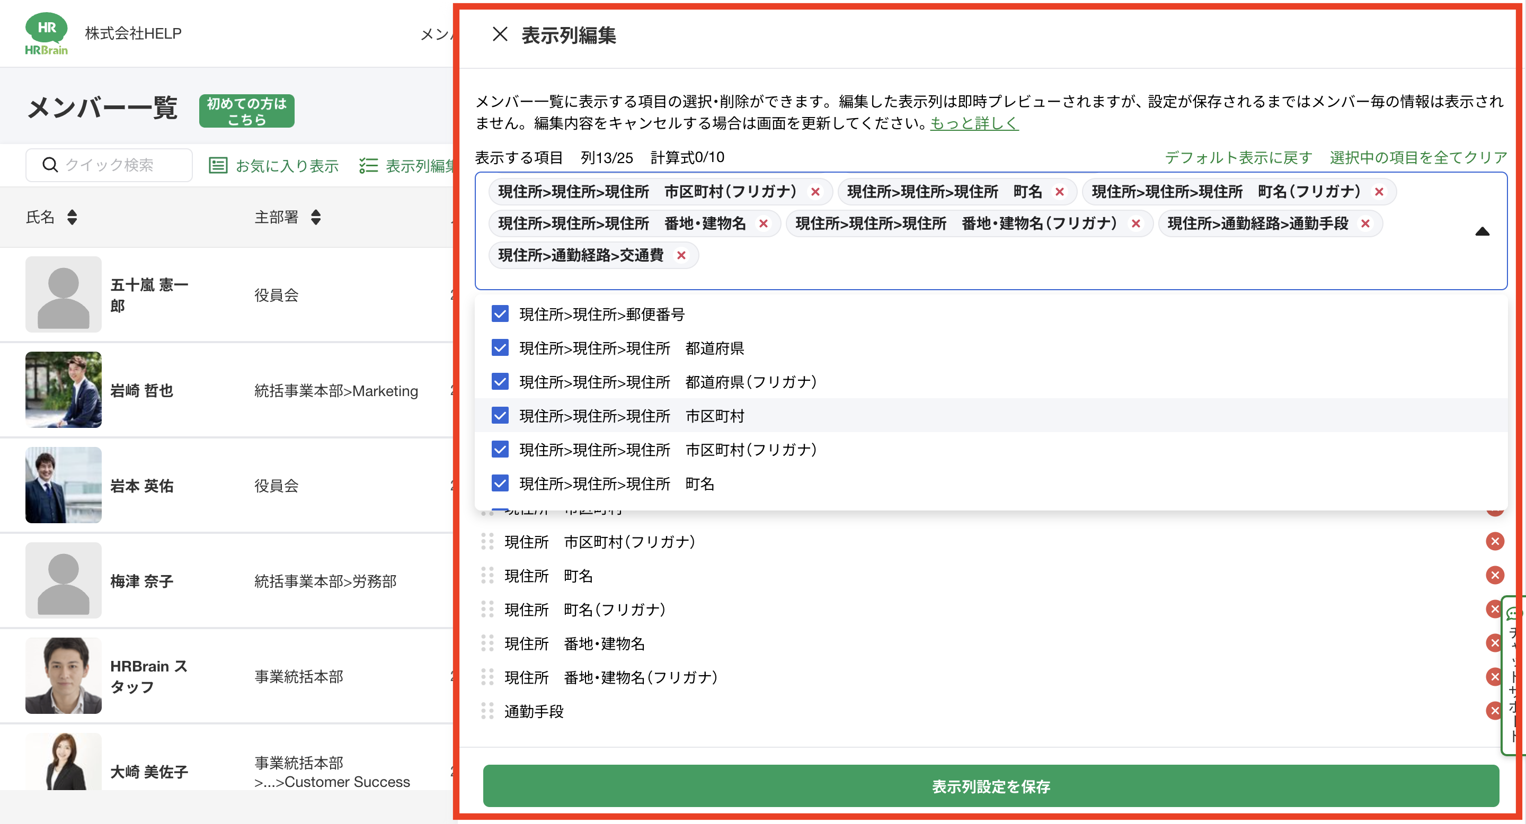Grab drag handle of 現住所 市区町村(フリガナ) row

(x=487, y=542)
